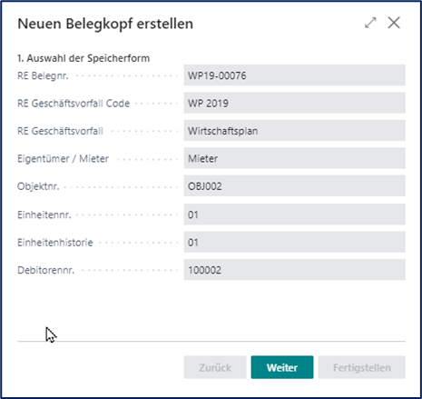
Task: Close the Neuen Belegkopf erstellen dialog
Action: tap(394, 23)
